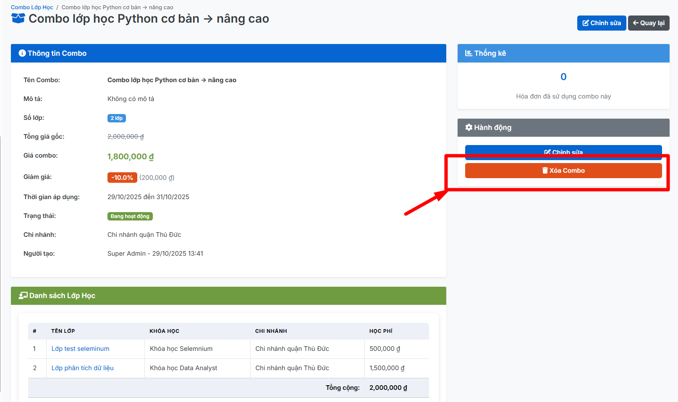The height and width of the screenshot is (402, 678).
Task: Click the back arrow icon on Quay lại
Action: pyautogui.click(x=636, y=23)
